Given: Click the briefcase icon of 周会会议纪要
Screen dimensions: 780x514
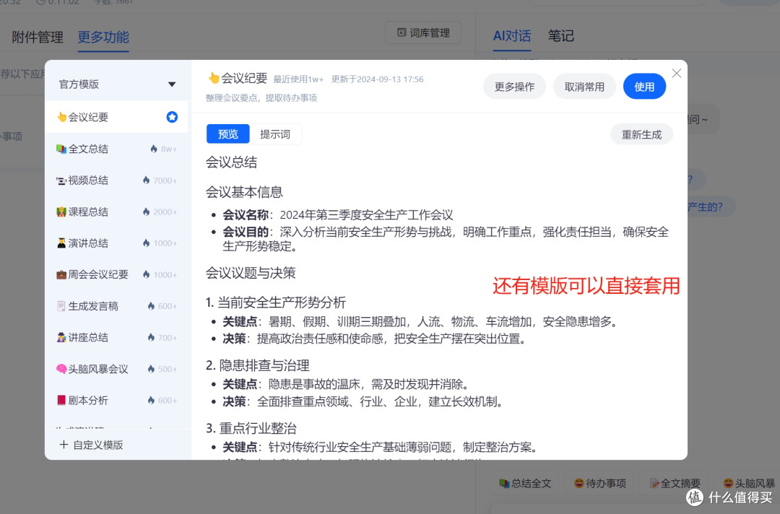Looking at the screenshot, I should pyautogui.click(x=61, y=274).
